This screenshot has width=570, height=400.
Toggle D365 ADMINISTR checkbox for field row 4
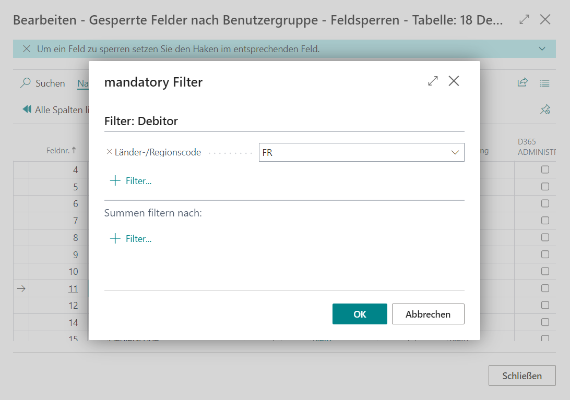tap(545, 169)
